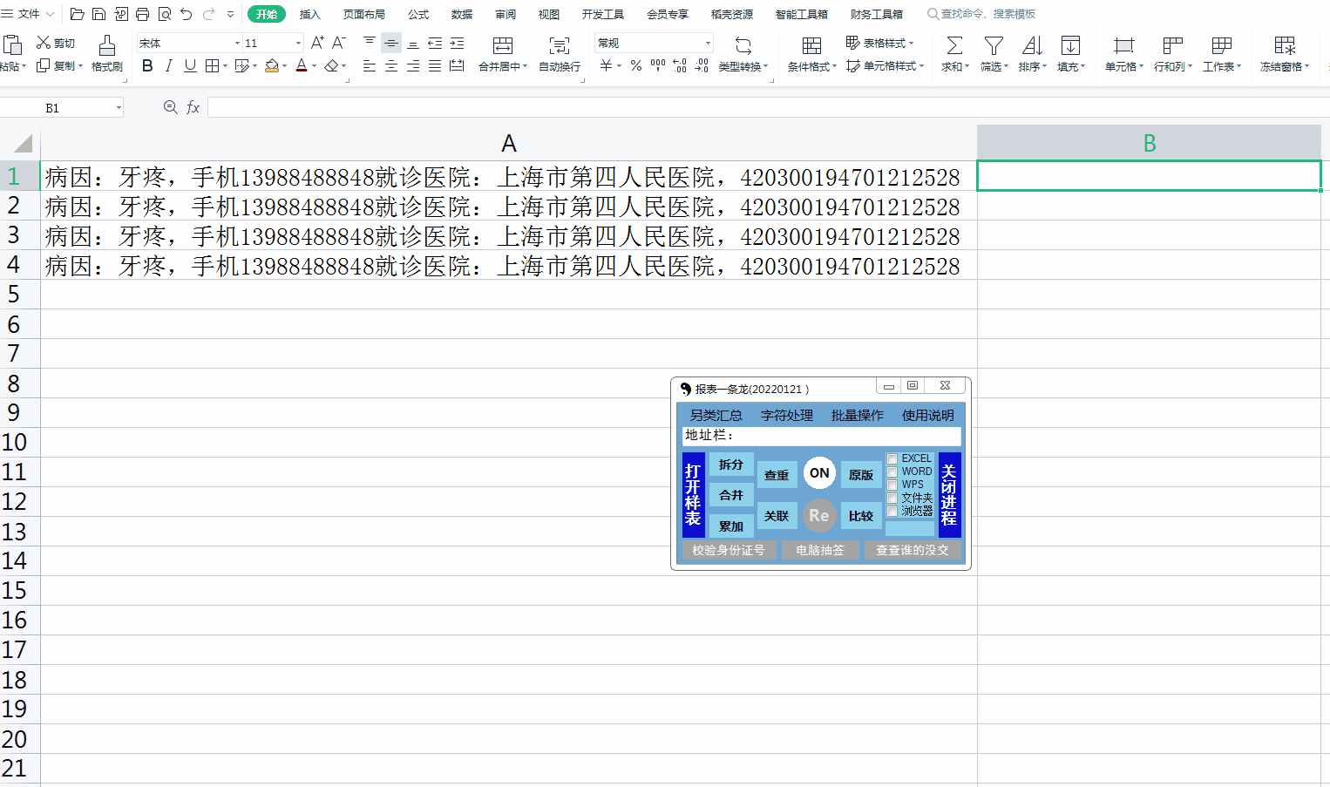Align text right

click(413, 65)
